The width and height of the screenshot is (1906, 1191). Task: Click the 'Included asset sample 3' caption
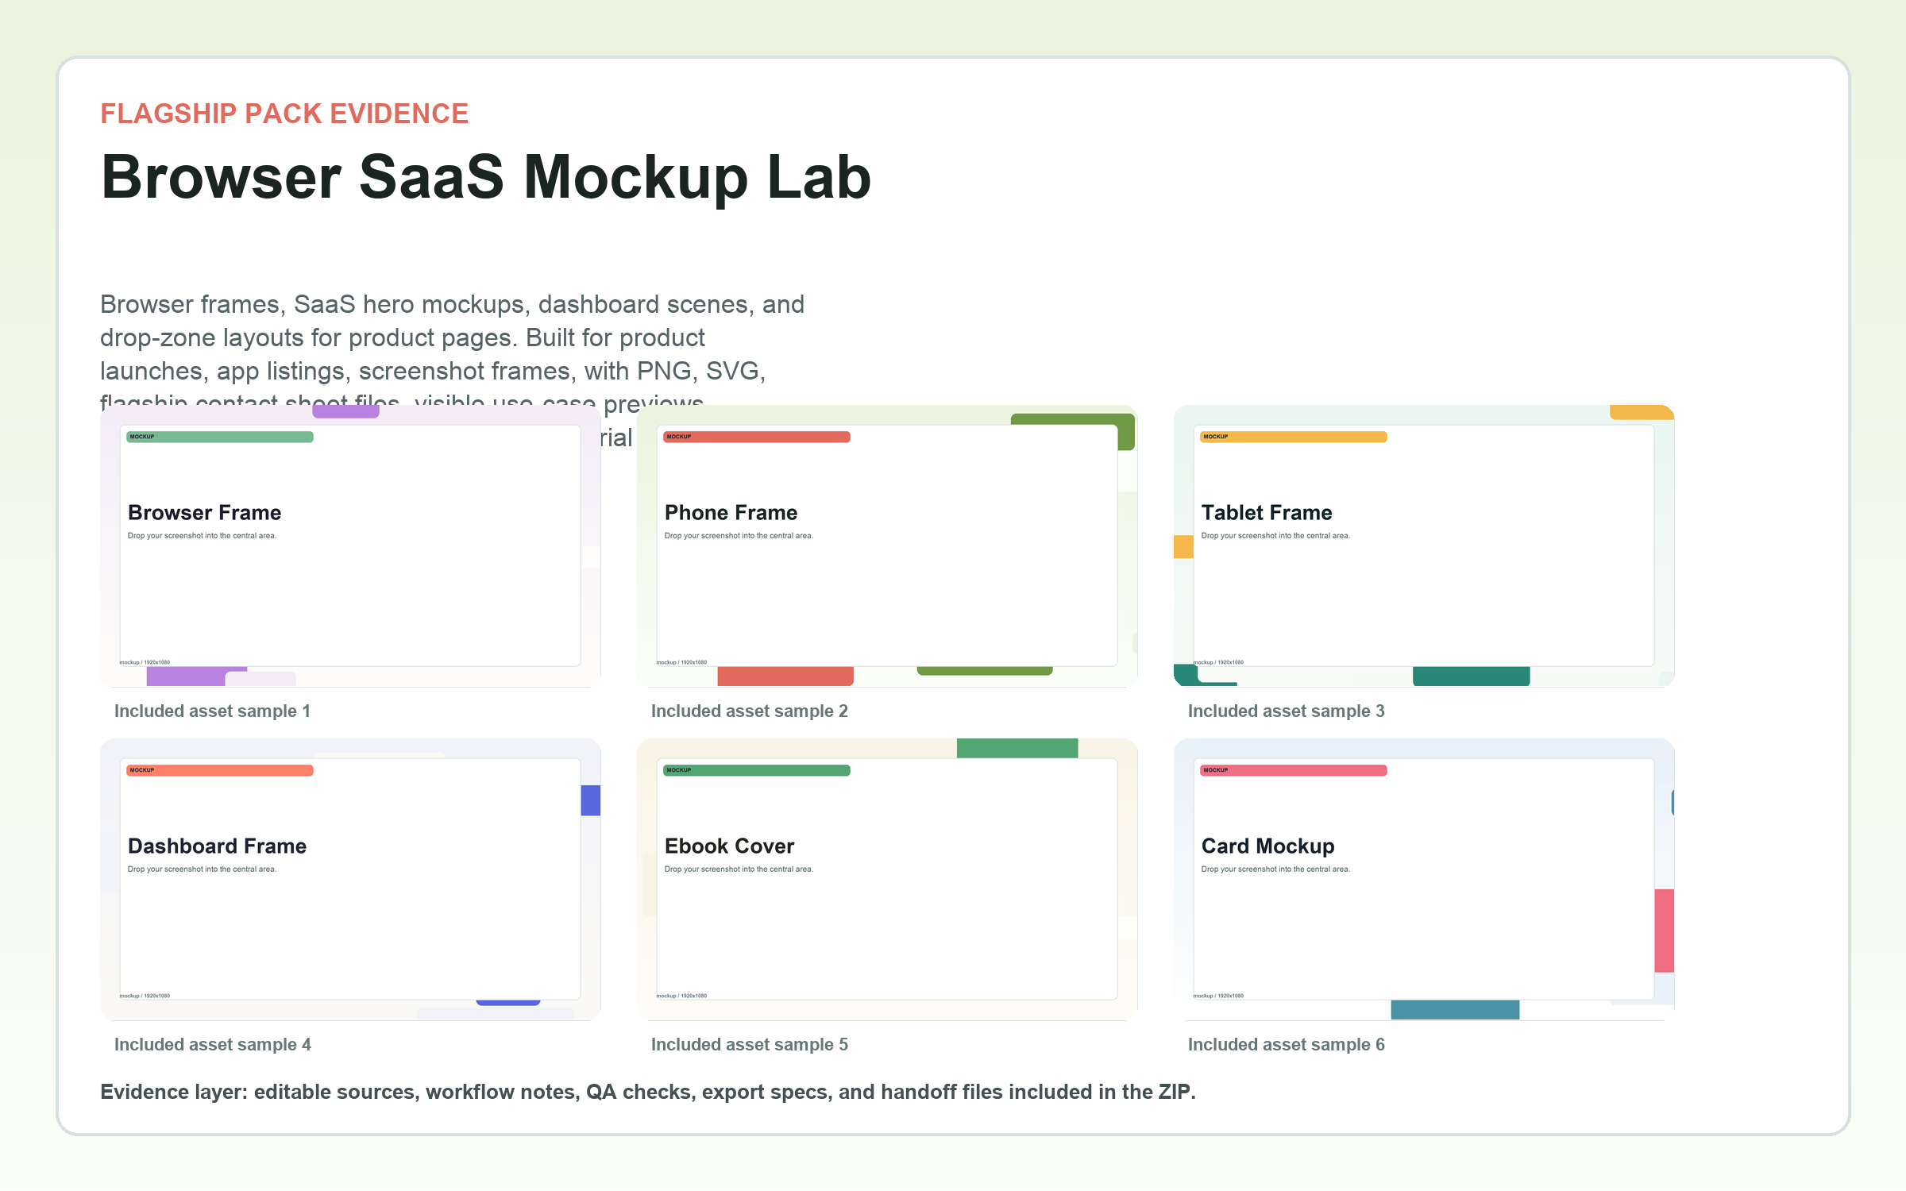(1287, 711)
